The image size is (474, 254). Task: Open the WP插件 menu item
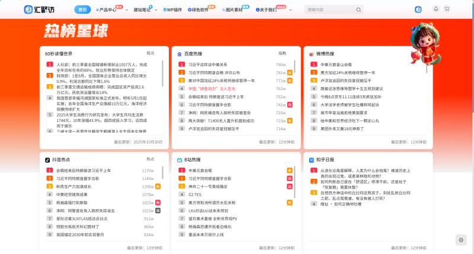coord(172,10)
